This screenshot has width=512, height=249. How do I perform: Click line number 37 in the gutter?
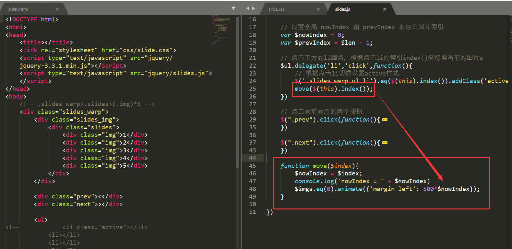pyautogui.click(x=253, y=143)
